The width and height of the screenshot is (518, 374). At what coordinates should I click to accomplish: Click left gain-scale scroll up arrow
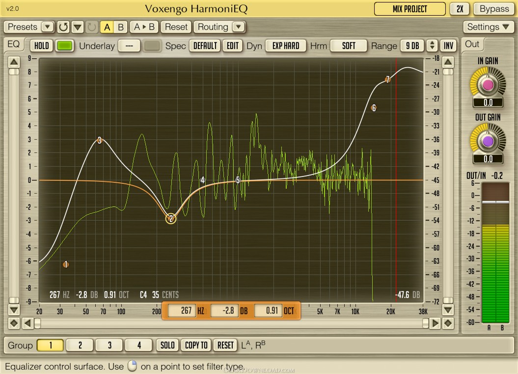click(x=14, y=62)
